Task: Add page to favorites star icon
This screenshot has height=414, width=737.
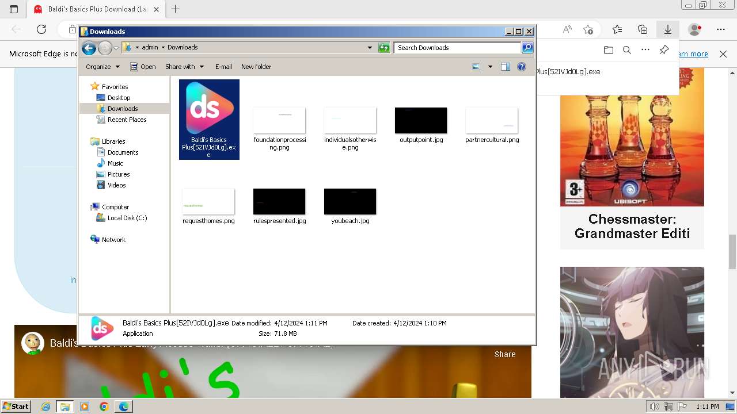Action: pos(588,29)
